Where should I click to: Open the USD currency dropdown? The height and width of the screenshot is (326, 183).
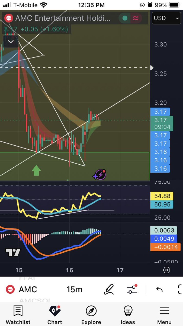pos(166,18)
